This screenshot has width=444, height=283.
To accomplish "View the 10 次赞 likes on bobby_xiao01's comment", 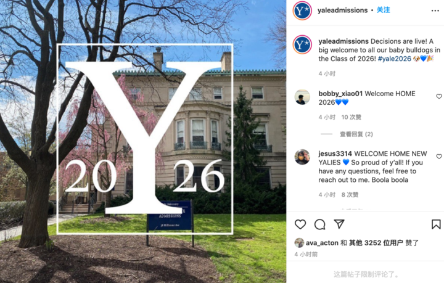I will point(351,117).
